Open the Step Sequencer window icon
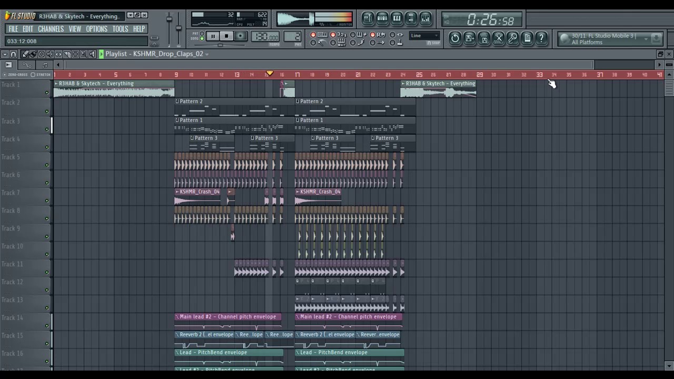674x379 pixels. coord(382,18)
